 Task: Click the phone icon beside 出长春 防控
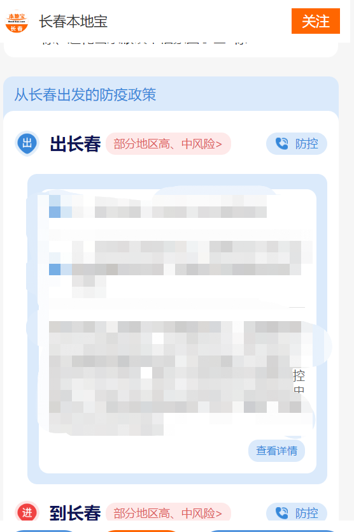click(x=282, y=143)
